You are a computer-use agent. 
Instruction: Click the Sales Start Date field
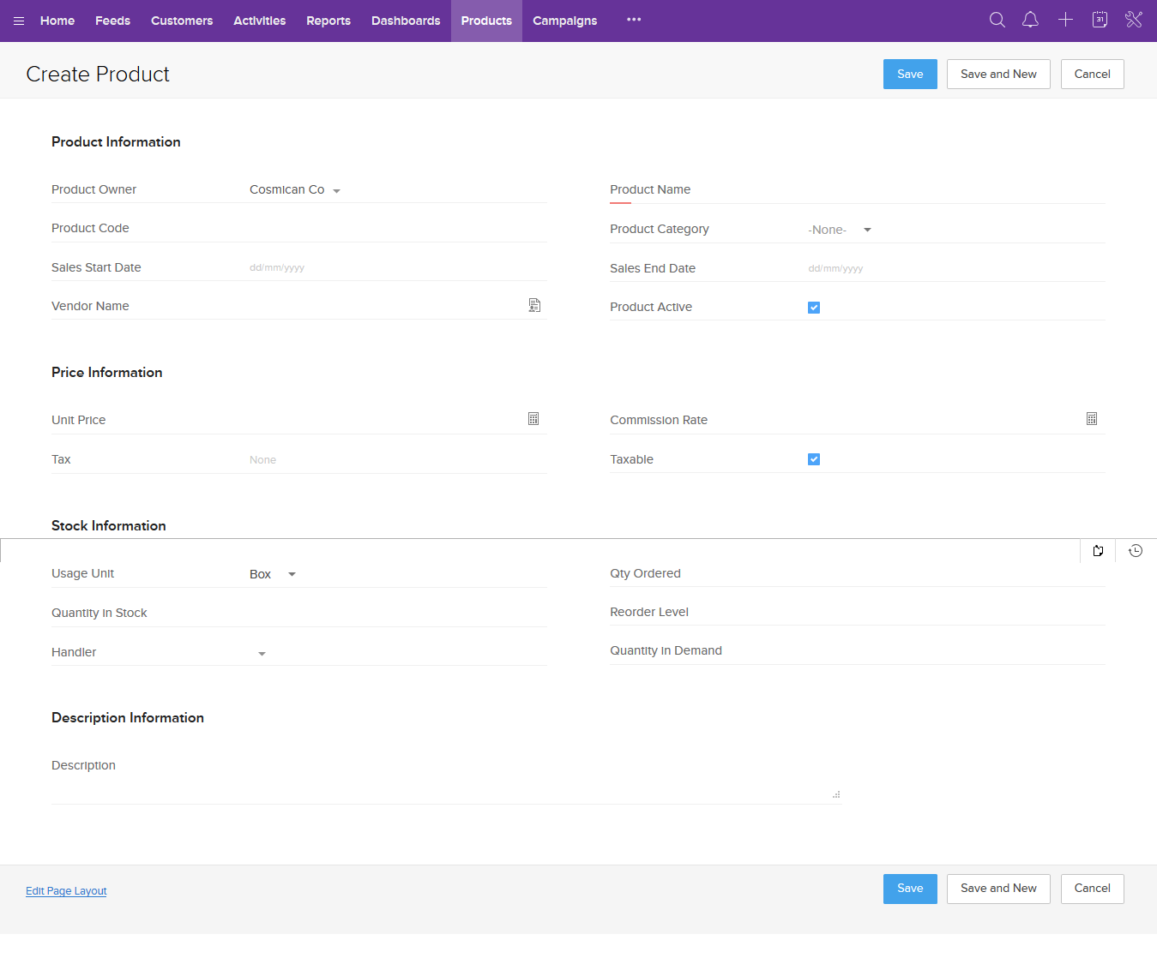[397, 268]
